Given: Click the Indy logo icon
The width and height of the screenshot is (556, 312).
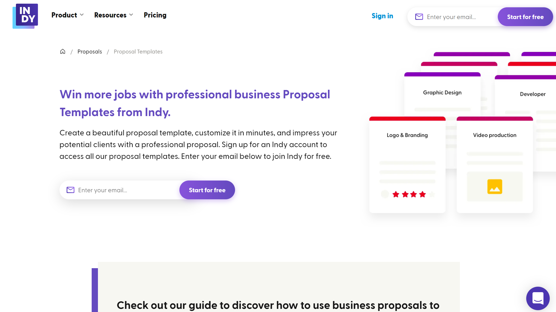Looking at the screenshot, I should tap(25, 16).
